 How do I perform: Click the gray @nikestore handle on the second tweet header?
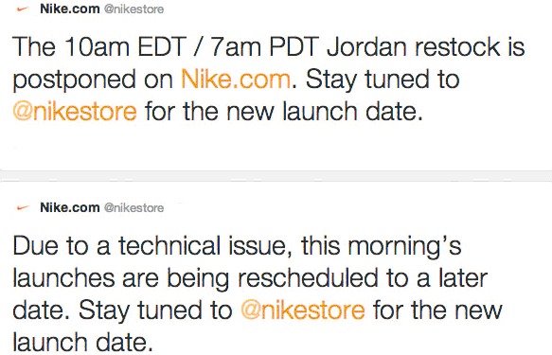point(134,207)
